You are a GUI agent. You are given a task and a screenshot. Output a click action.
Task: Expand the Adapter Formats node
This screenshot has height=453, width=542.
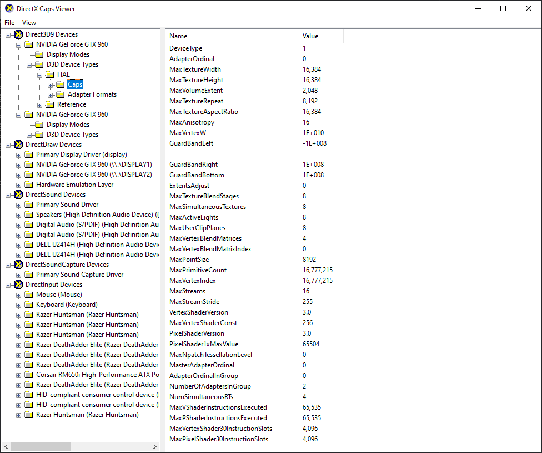click(x=51, y=95)
